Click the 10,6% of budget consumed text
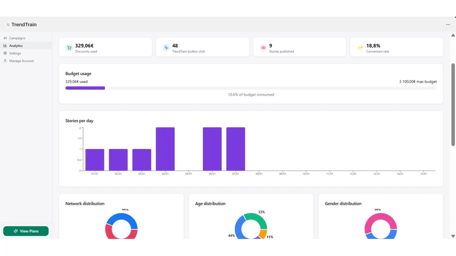The image size is (456, 256). [251, 94]
